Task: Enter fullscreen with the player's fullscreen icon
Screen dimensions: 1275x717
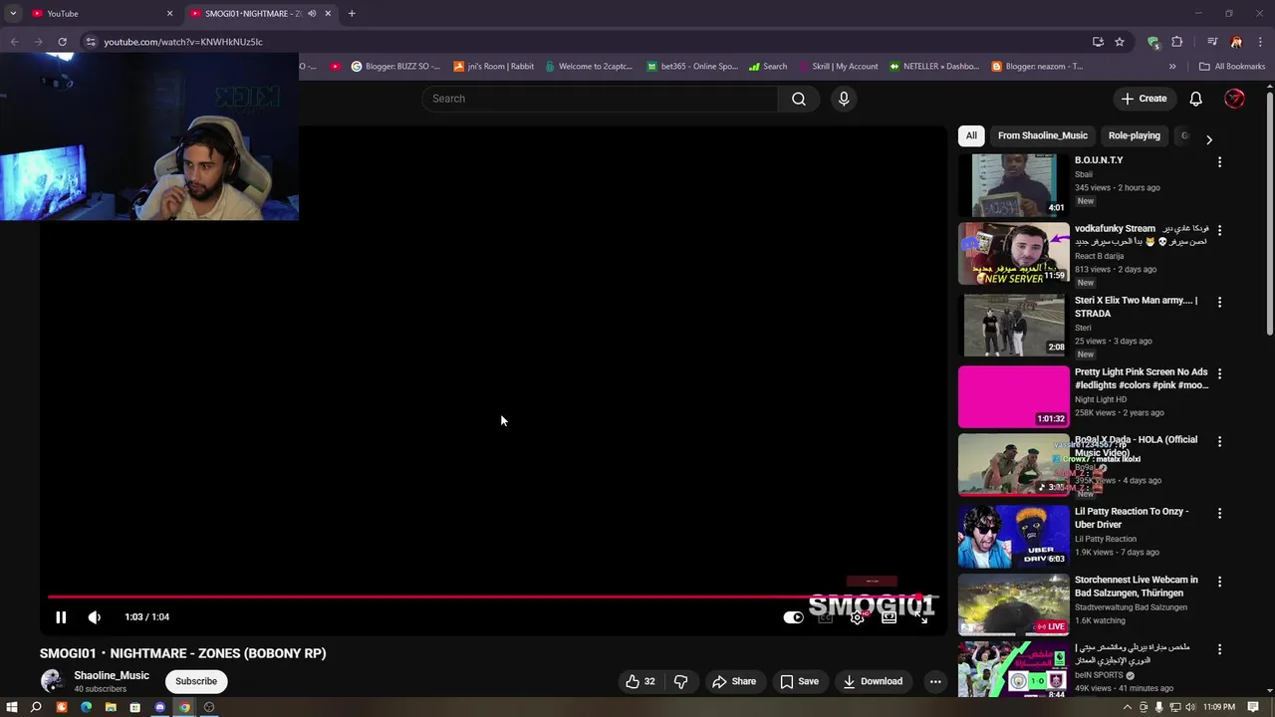Action: click(921, 617)
